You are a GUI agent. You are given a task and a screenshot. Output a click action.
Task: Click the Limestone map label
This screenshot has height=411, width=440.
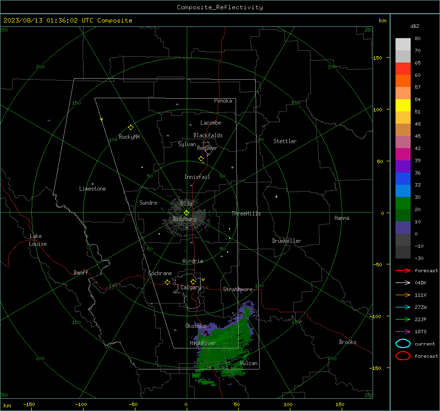pyautogui.click(x=92, y=189)
